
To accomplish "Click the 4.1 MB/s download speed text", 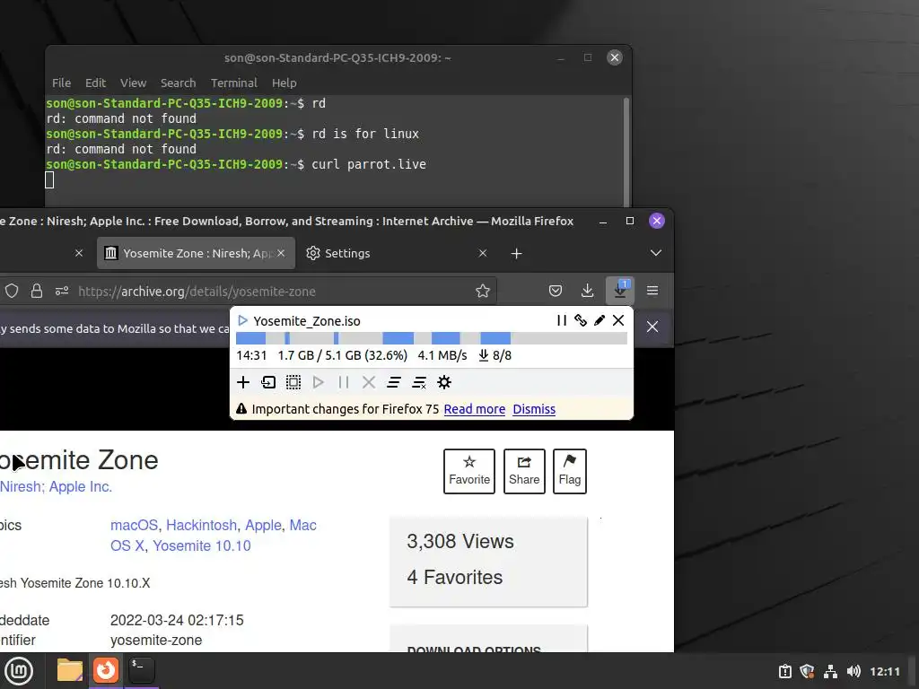I will coord(442,355).
